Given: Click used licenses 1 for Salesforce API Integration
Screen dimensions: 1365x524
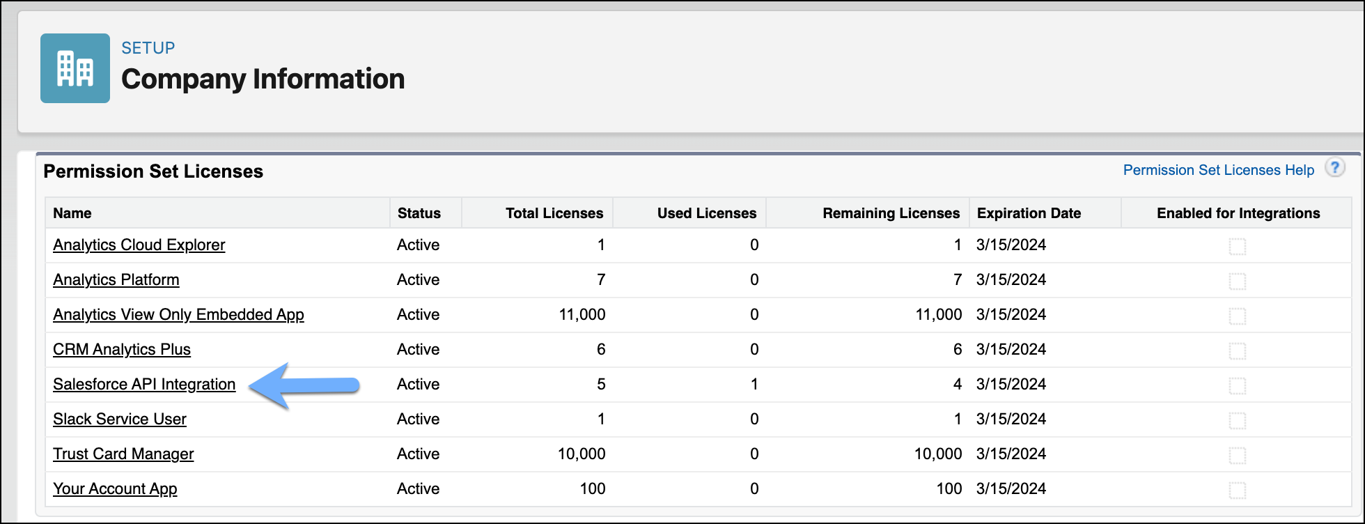Looking at the screenshot, I should click(x=754, y=384).
